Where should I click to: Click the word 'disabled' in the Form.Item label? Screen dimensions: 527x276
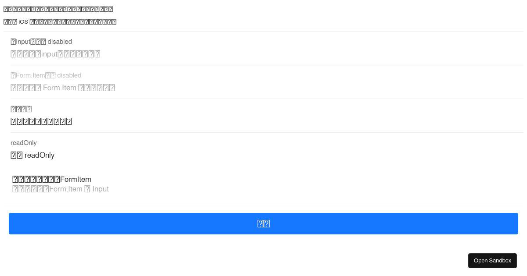click(x=69, y=75)
